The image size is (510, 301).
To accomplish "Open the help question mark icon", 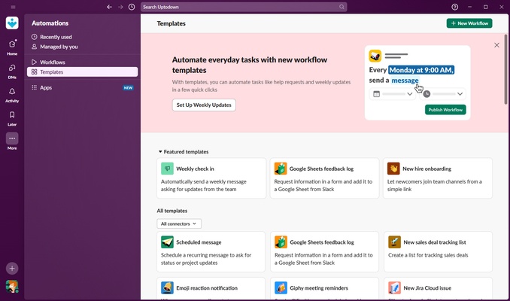I will [x=454, y=7].
